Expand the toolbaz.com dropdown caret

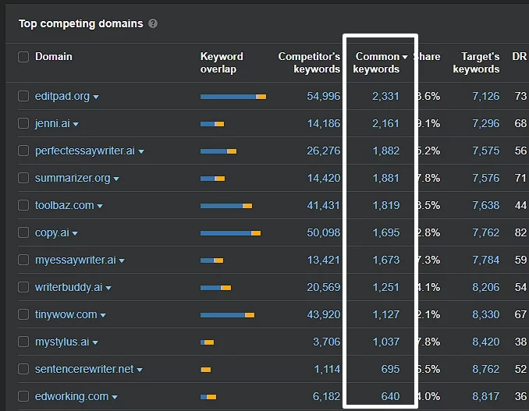(100, 207)
